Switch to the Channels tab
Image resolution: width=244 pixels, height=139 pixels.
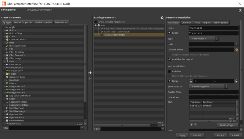186,22
